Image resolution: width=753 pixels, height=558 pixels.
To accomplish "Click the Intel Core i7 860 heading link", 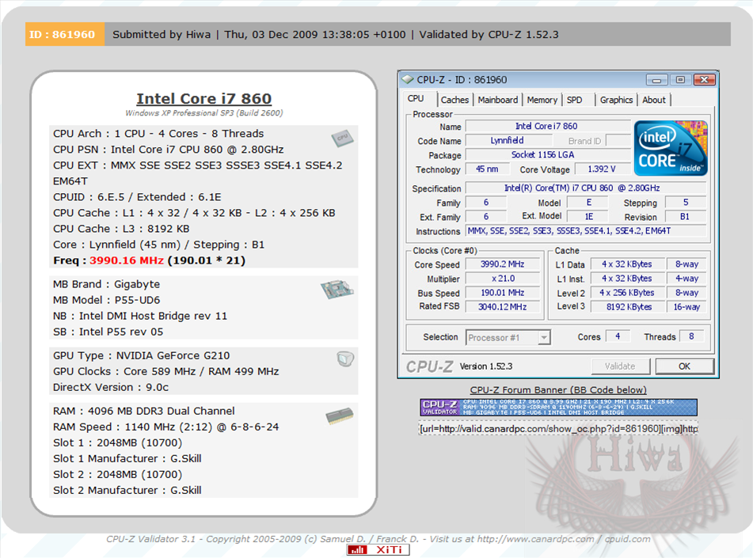I will pyautogui.click(x=203, y=98).
